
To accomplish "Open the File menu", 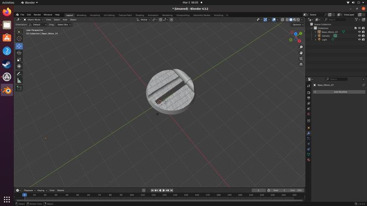I will point(22,15).
